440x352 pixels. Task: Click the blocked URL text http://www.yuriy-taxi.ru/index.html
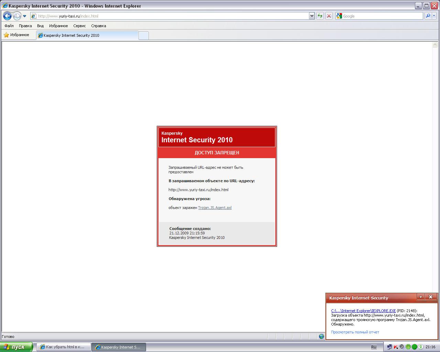pos(198,190)
